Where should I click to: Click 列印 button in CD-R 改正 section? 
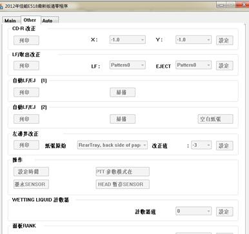(x=26, y=40)
